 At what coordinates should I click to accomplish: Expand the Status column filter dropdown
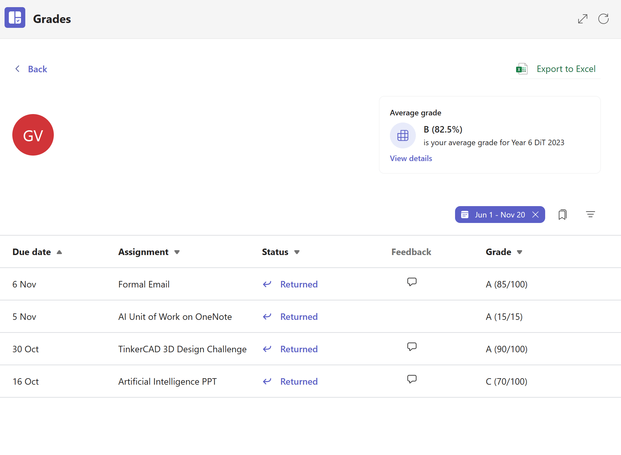[x=297, y=252]
